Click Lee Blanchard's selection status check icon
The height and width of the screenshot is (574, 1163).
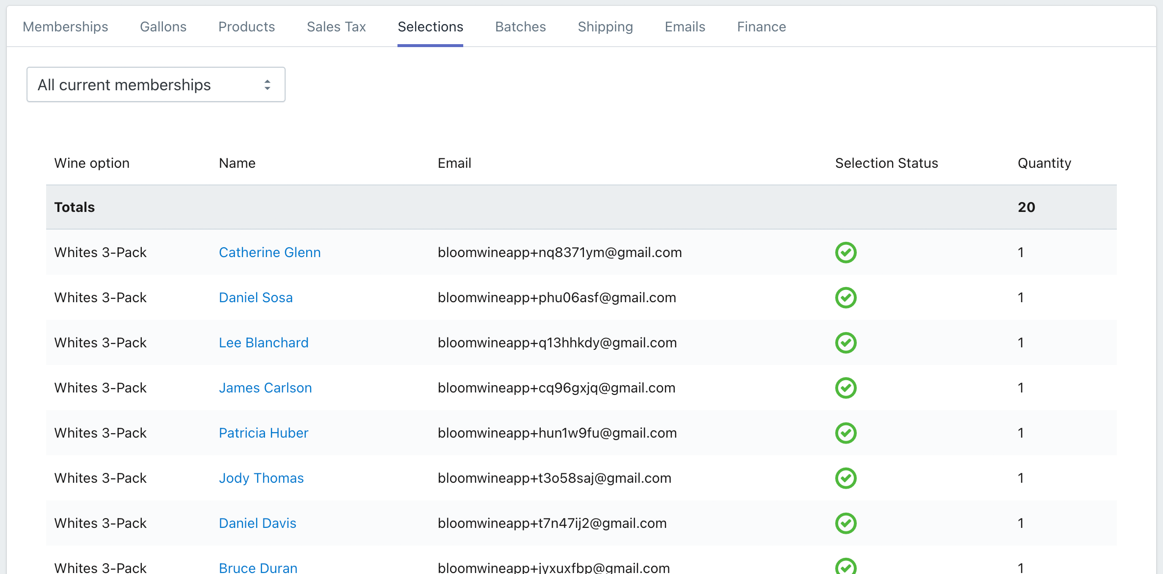[846, 343]
